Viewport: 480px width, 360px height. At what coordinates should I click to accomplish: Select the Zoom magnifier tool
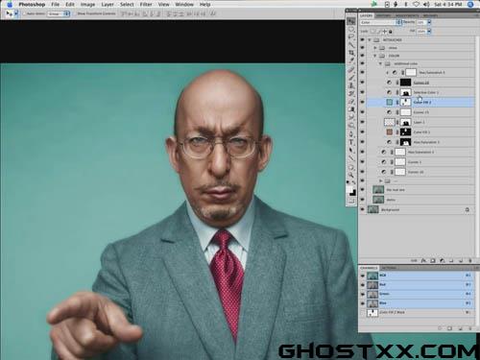coord(351,175)
